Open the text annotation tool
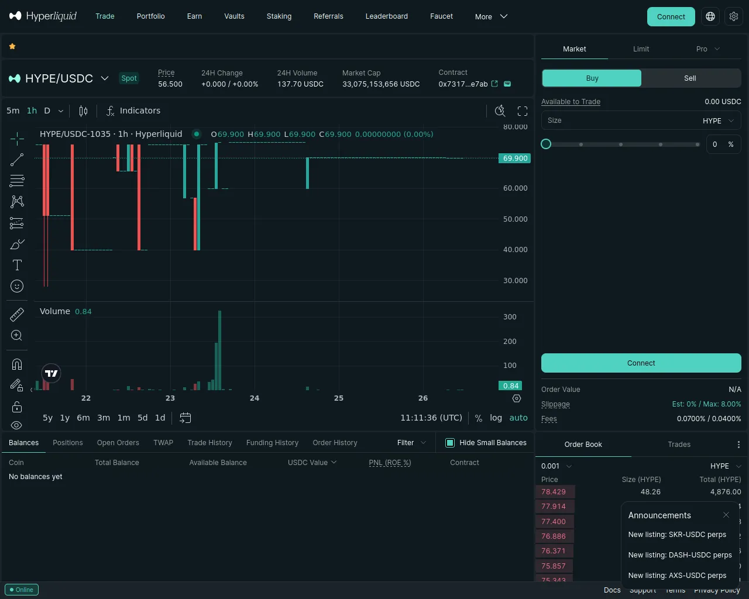This screenshot has height=599, width=749. tap(17, 265)
